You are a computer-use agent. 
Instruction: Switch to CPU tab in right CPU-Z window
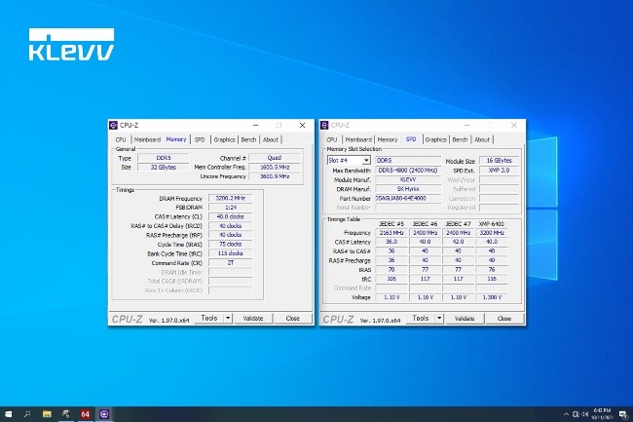click(x=332, y=139)
